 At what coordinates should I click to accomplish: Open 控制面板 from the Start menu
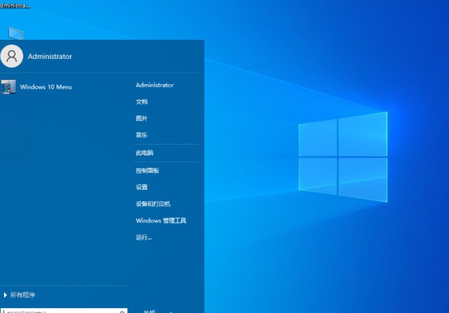point(147,171)
